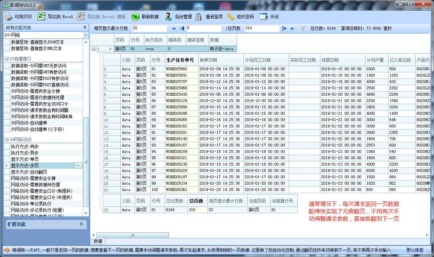Click the total pages field showing 310
The width and height of the screenshot is (434, 257).
pyautogui.click(x=262, y=29)
